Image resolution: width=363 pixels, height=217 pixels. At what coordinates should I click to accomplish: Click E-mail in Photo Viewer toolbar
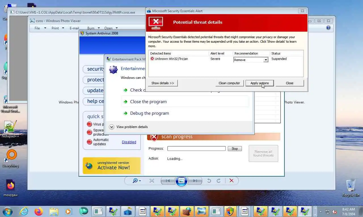pos(74,28)
